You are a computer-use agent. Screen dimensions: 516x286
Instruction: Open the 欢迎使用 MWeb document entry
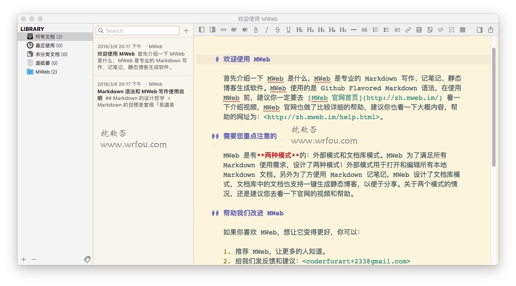coord(143,57)
